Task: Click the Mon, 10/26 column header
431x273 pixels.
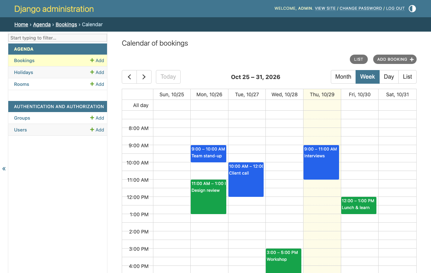Action: tap(209, 94)
